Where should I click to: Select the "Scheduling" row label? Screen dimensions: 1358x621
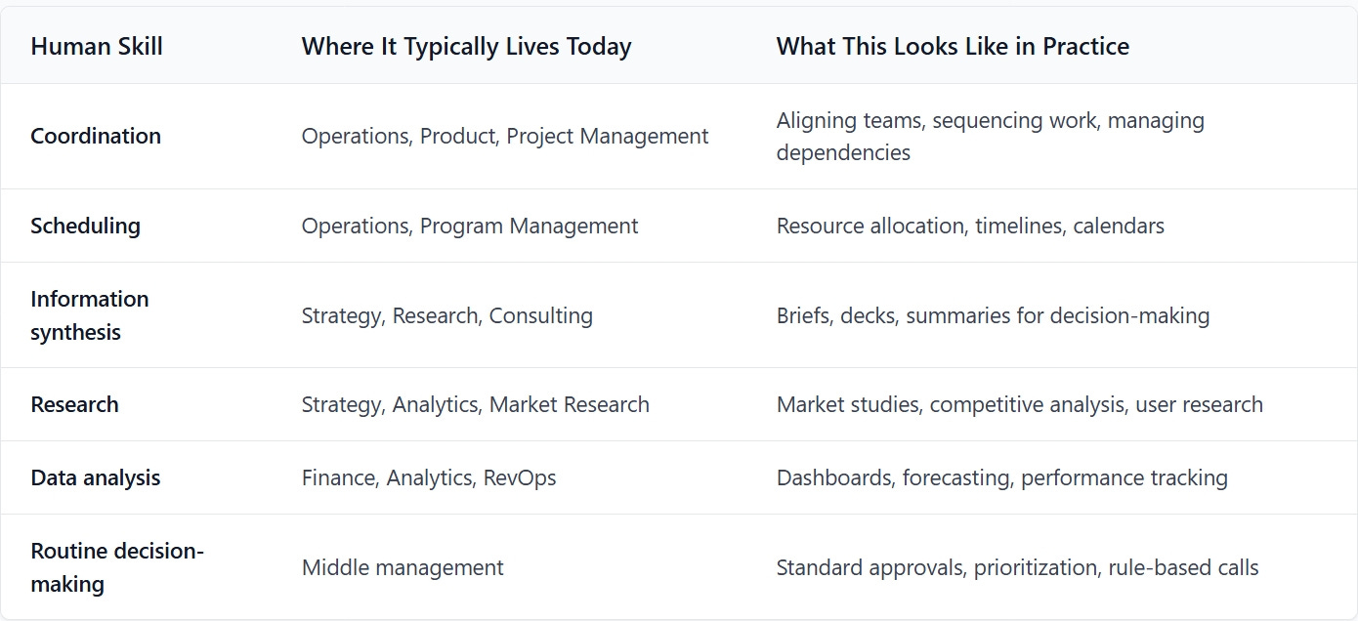pos(85,226)
